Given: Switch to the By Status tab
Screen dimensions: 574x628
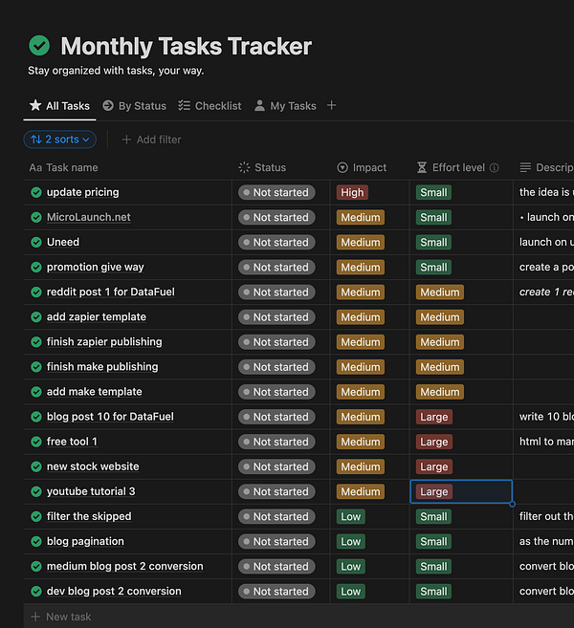Looking at the screenshot, I should point(134,106).
